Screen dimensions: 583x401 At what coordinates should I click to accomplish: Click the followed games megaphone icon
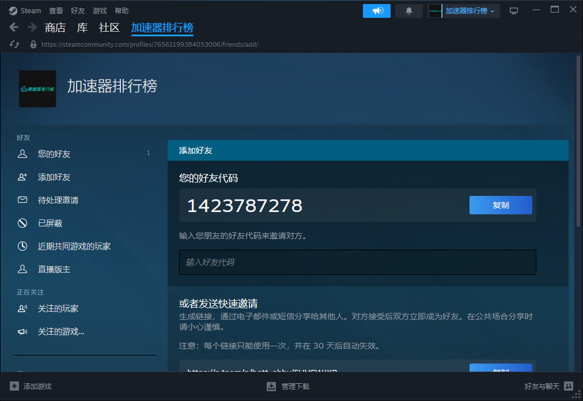click(x=22, y=331)
